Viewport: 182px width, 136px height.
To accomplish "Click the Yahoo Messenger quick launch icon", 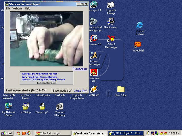I will pyautogui.click(x=18, y=133).
